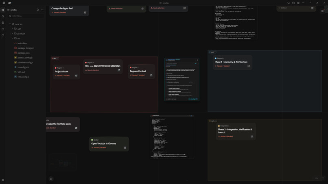This screenshot has height=184, width=328.
Task: Click the progress bar in agent task card
Action: 181,65
